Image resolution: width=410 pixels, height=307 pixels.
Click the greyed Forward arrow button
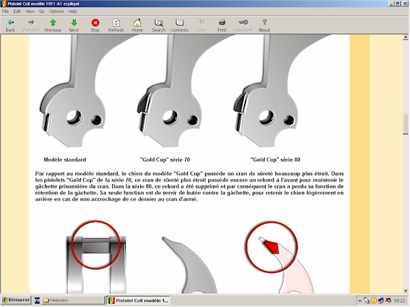31,25
